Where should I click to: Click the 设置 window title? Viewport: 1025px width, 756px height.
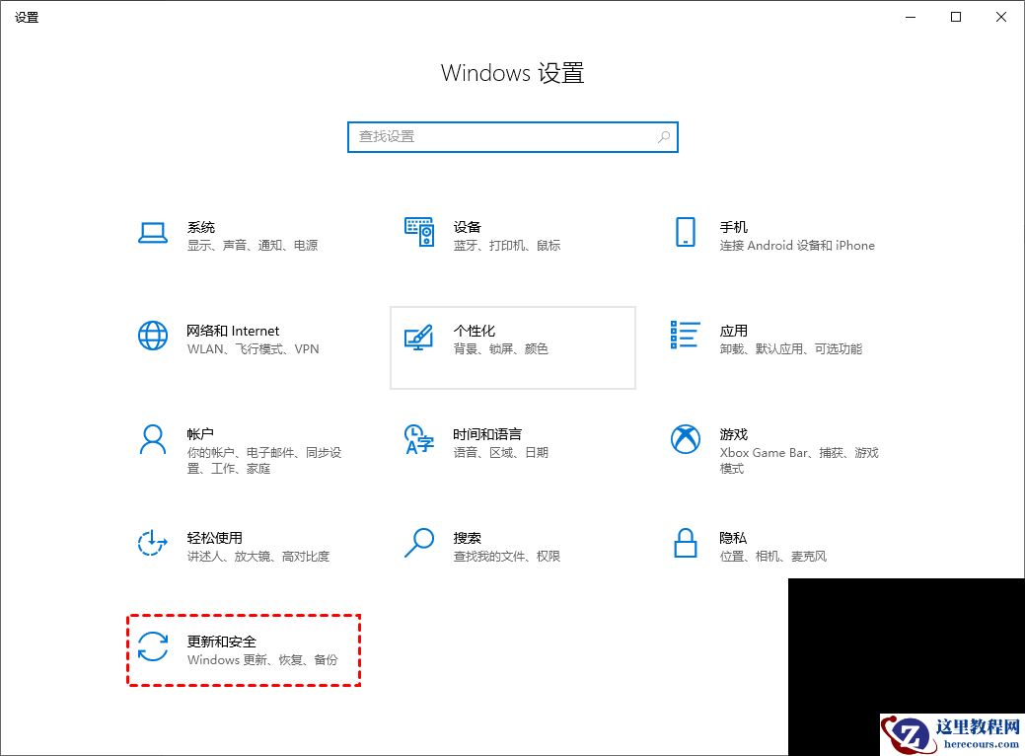(x=27, y=16)
